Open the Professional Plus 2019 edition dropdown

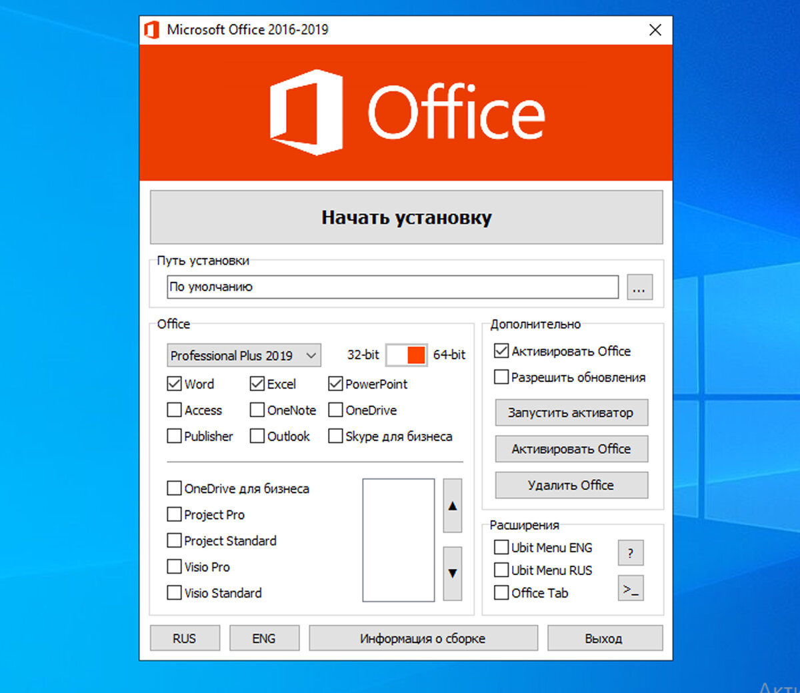click(244, 355)
